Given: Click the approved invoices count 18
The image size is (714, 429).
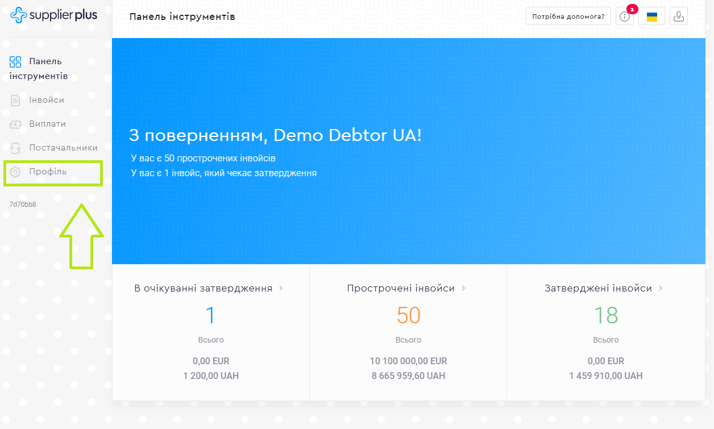Looking at the screenshot, I should point(605,315).
